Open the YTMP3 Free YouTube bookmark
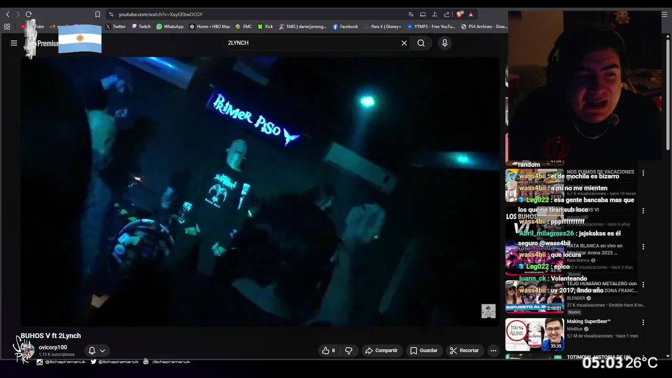This screenshot has height=378, width=672. pyautogui.click(x=431, y=26)
